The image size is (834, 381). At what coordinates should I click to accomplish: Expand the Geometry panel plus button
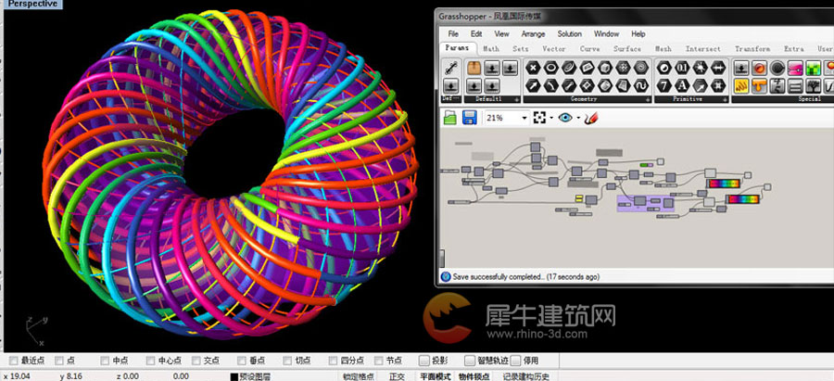click(x=648, y=99)
